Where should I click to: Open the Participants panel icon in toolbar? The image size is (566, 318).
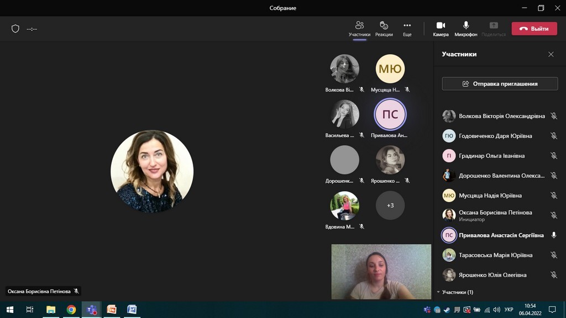(359, 28)
